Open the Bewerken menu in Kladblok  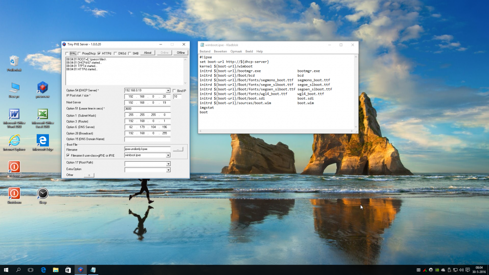(220, 51)
